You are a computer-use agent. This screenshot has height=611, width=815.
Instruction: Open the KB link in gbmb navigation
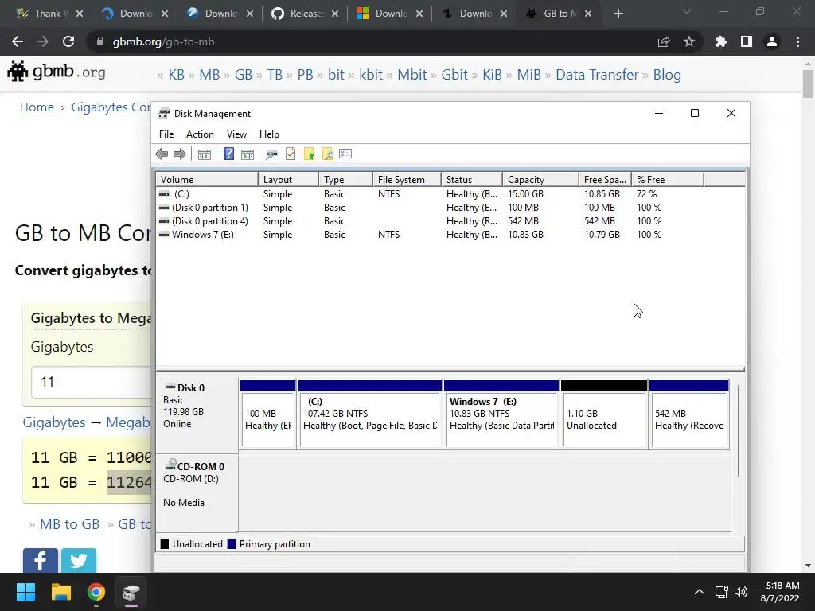click(176, 75)
